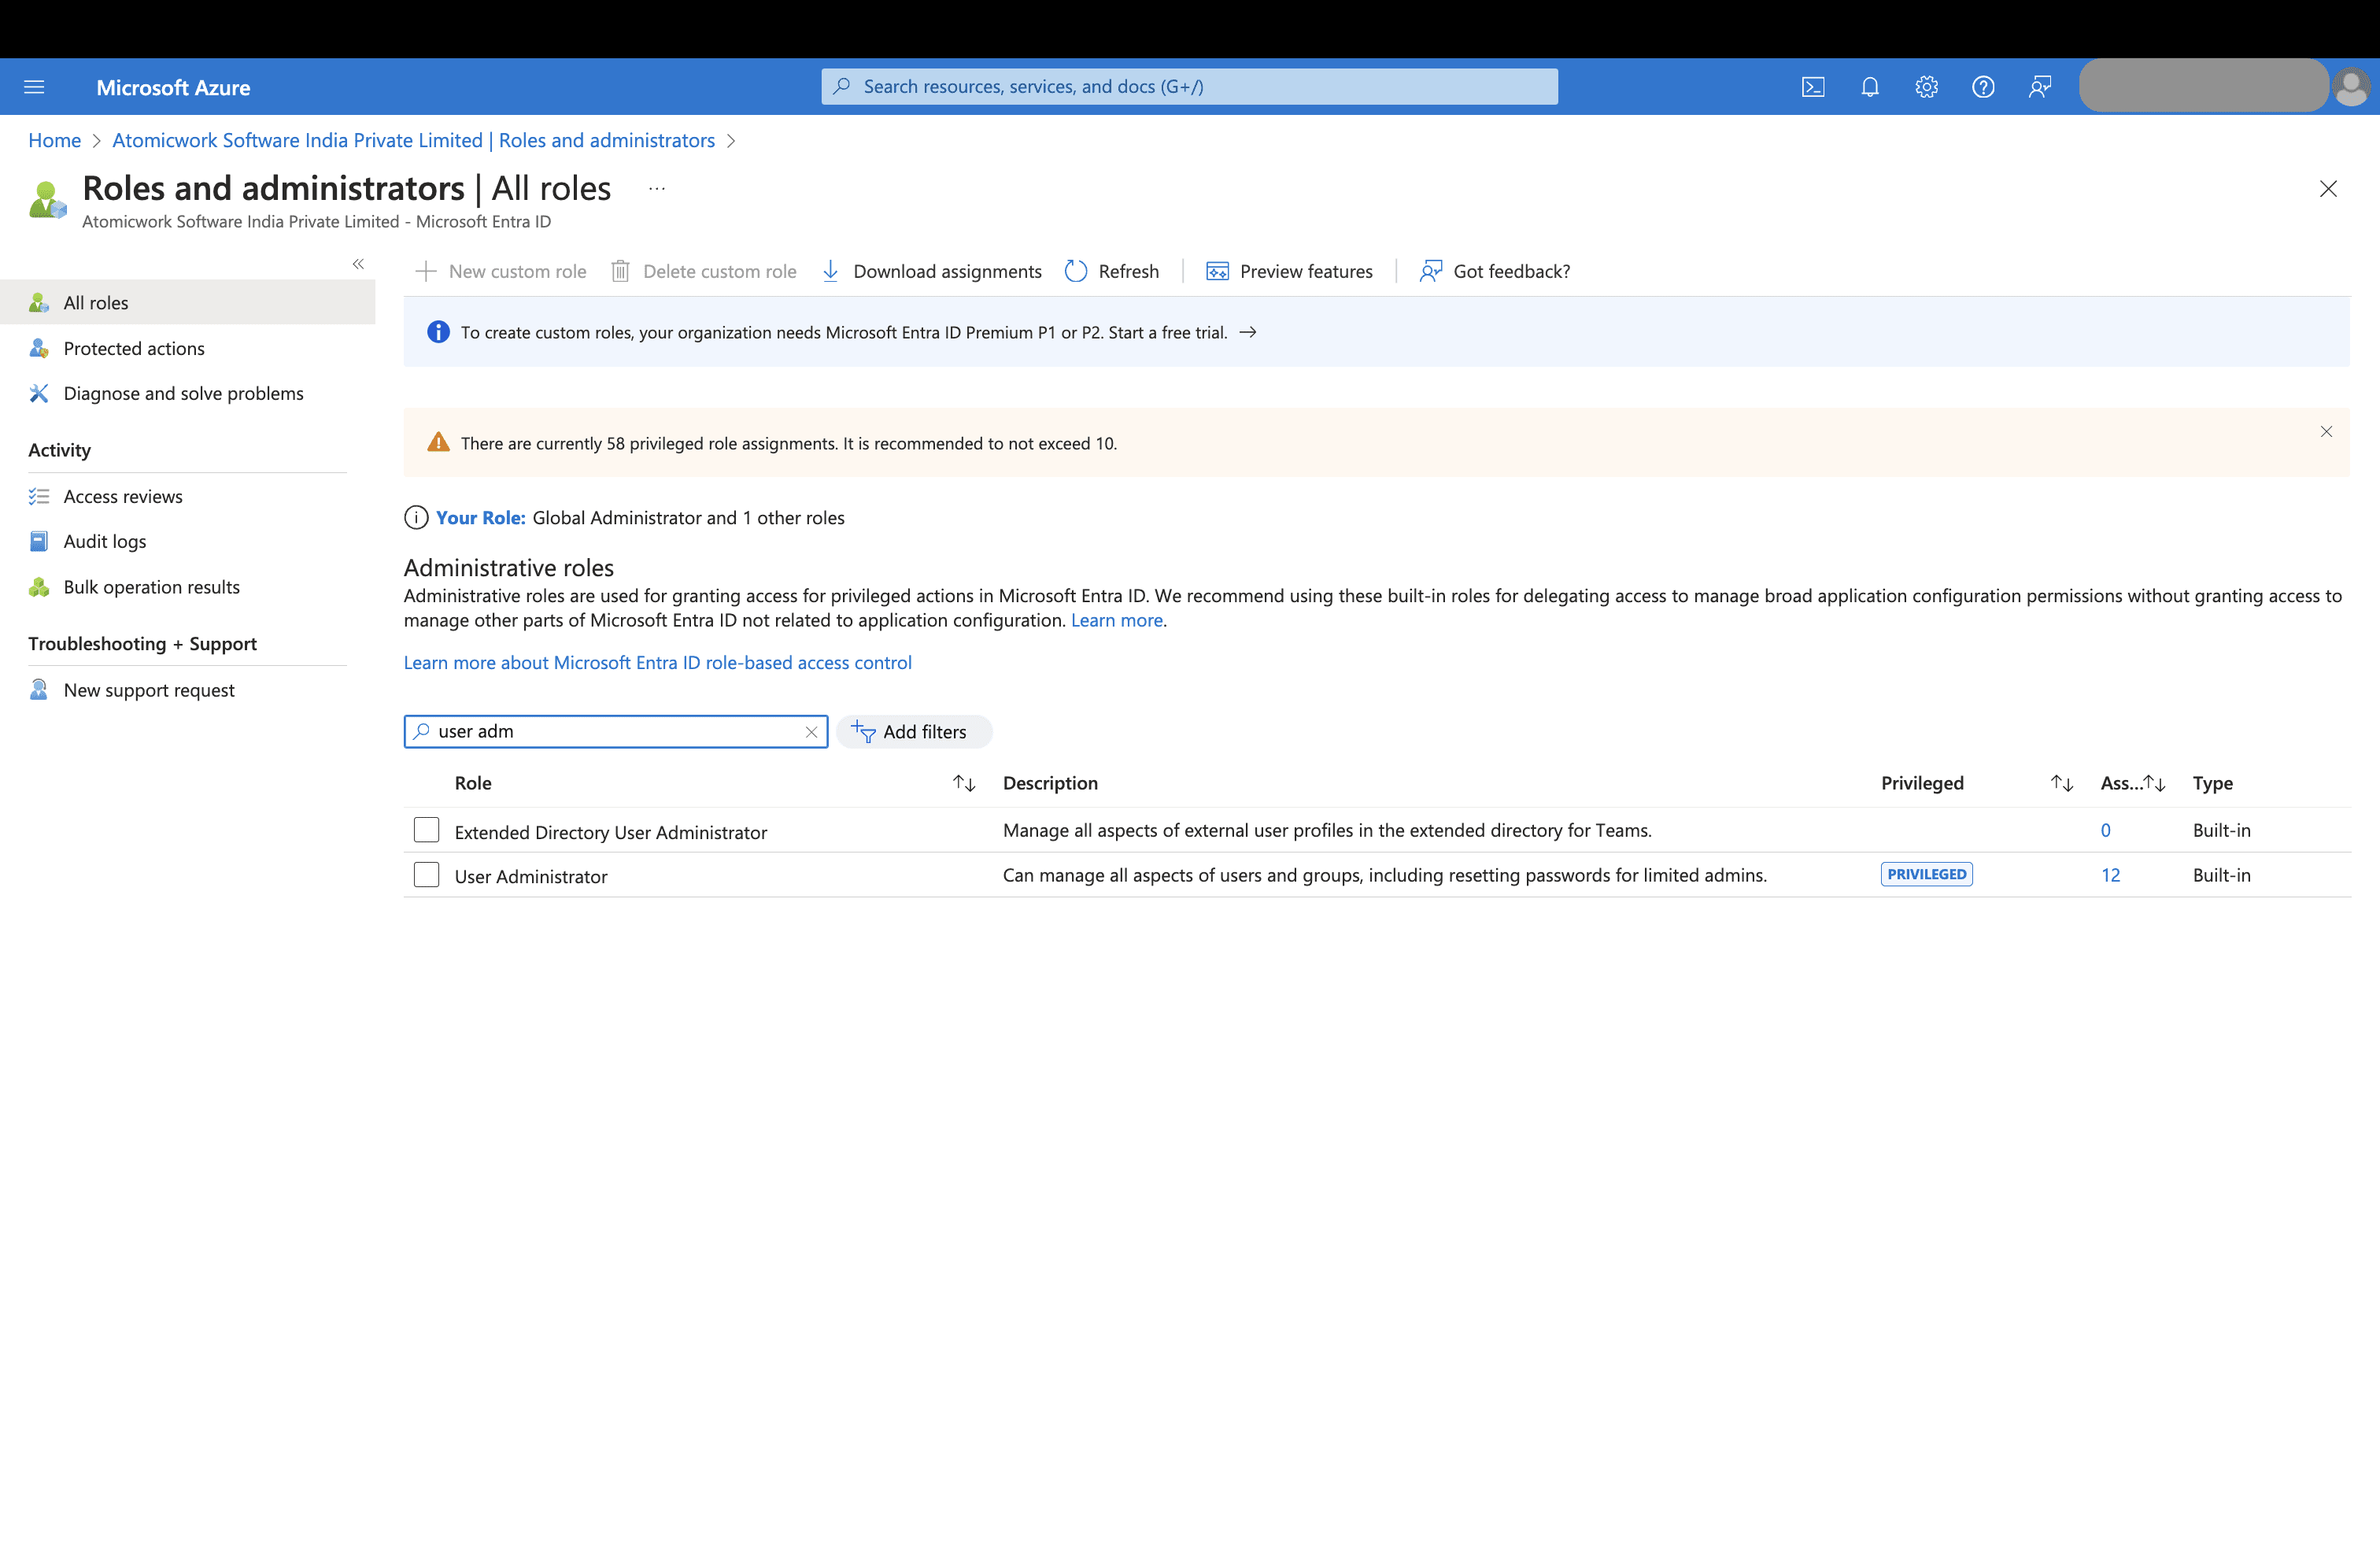
Task: View the 0 assignments for Extended Directory role
Action: point(2106,830)
